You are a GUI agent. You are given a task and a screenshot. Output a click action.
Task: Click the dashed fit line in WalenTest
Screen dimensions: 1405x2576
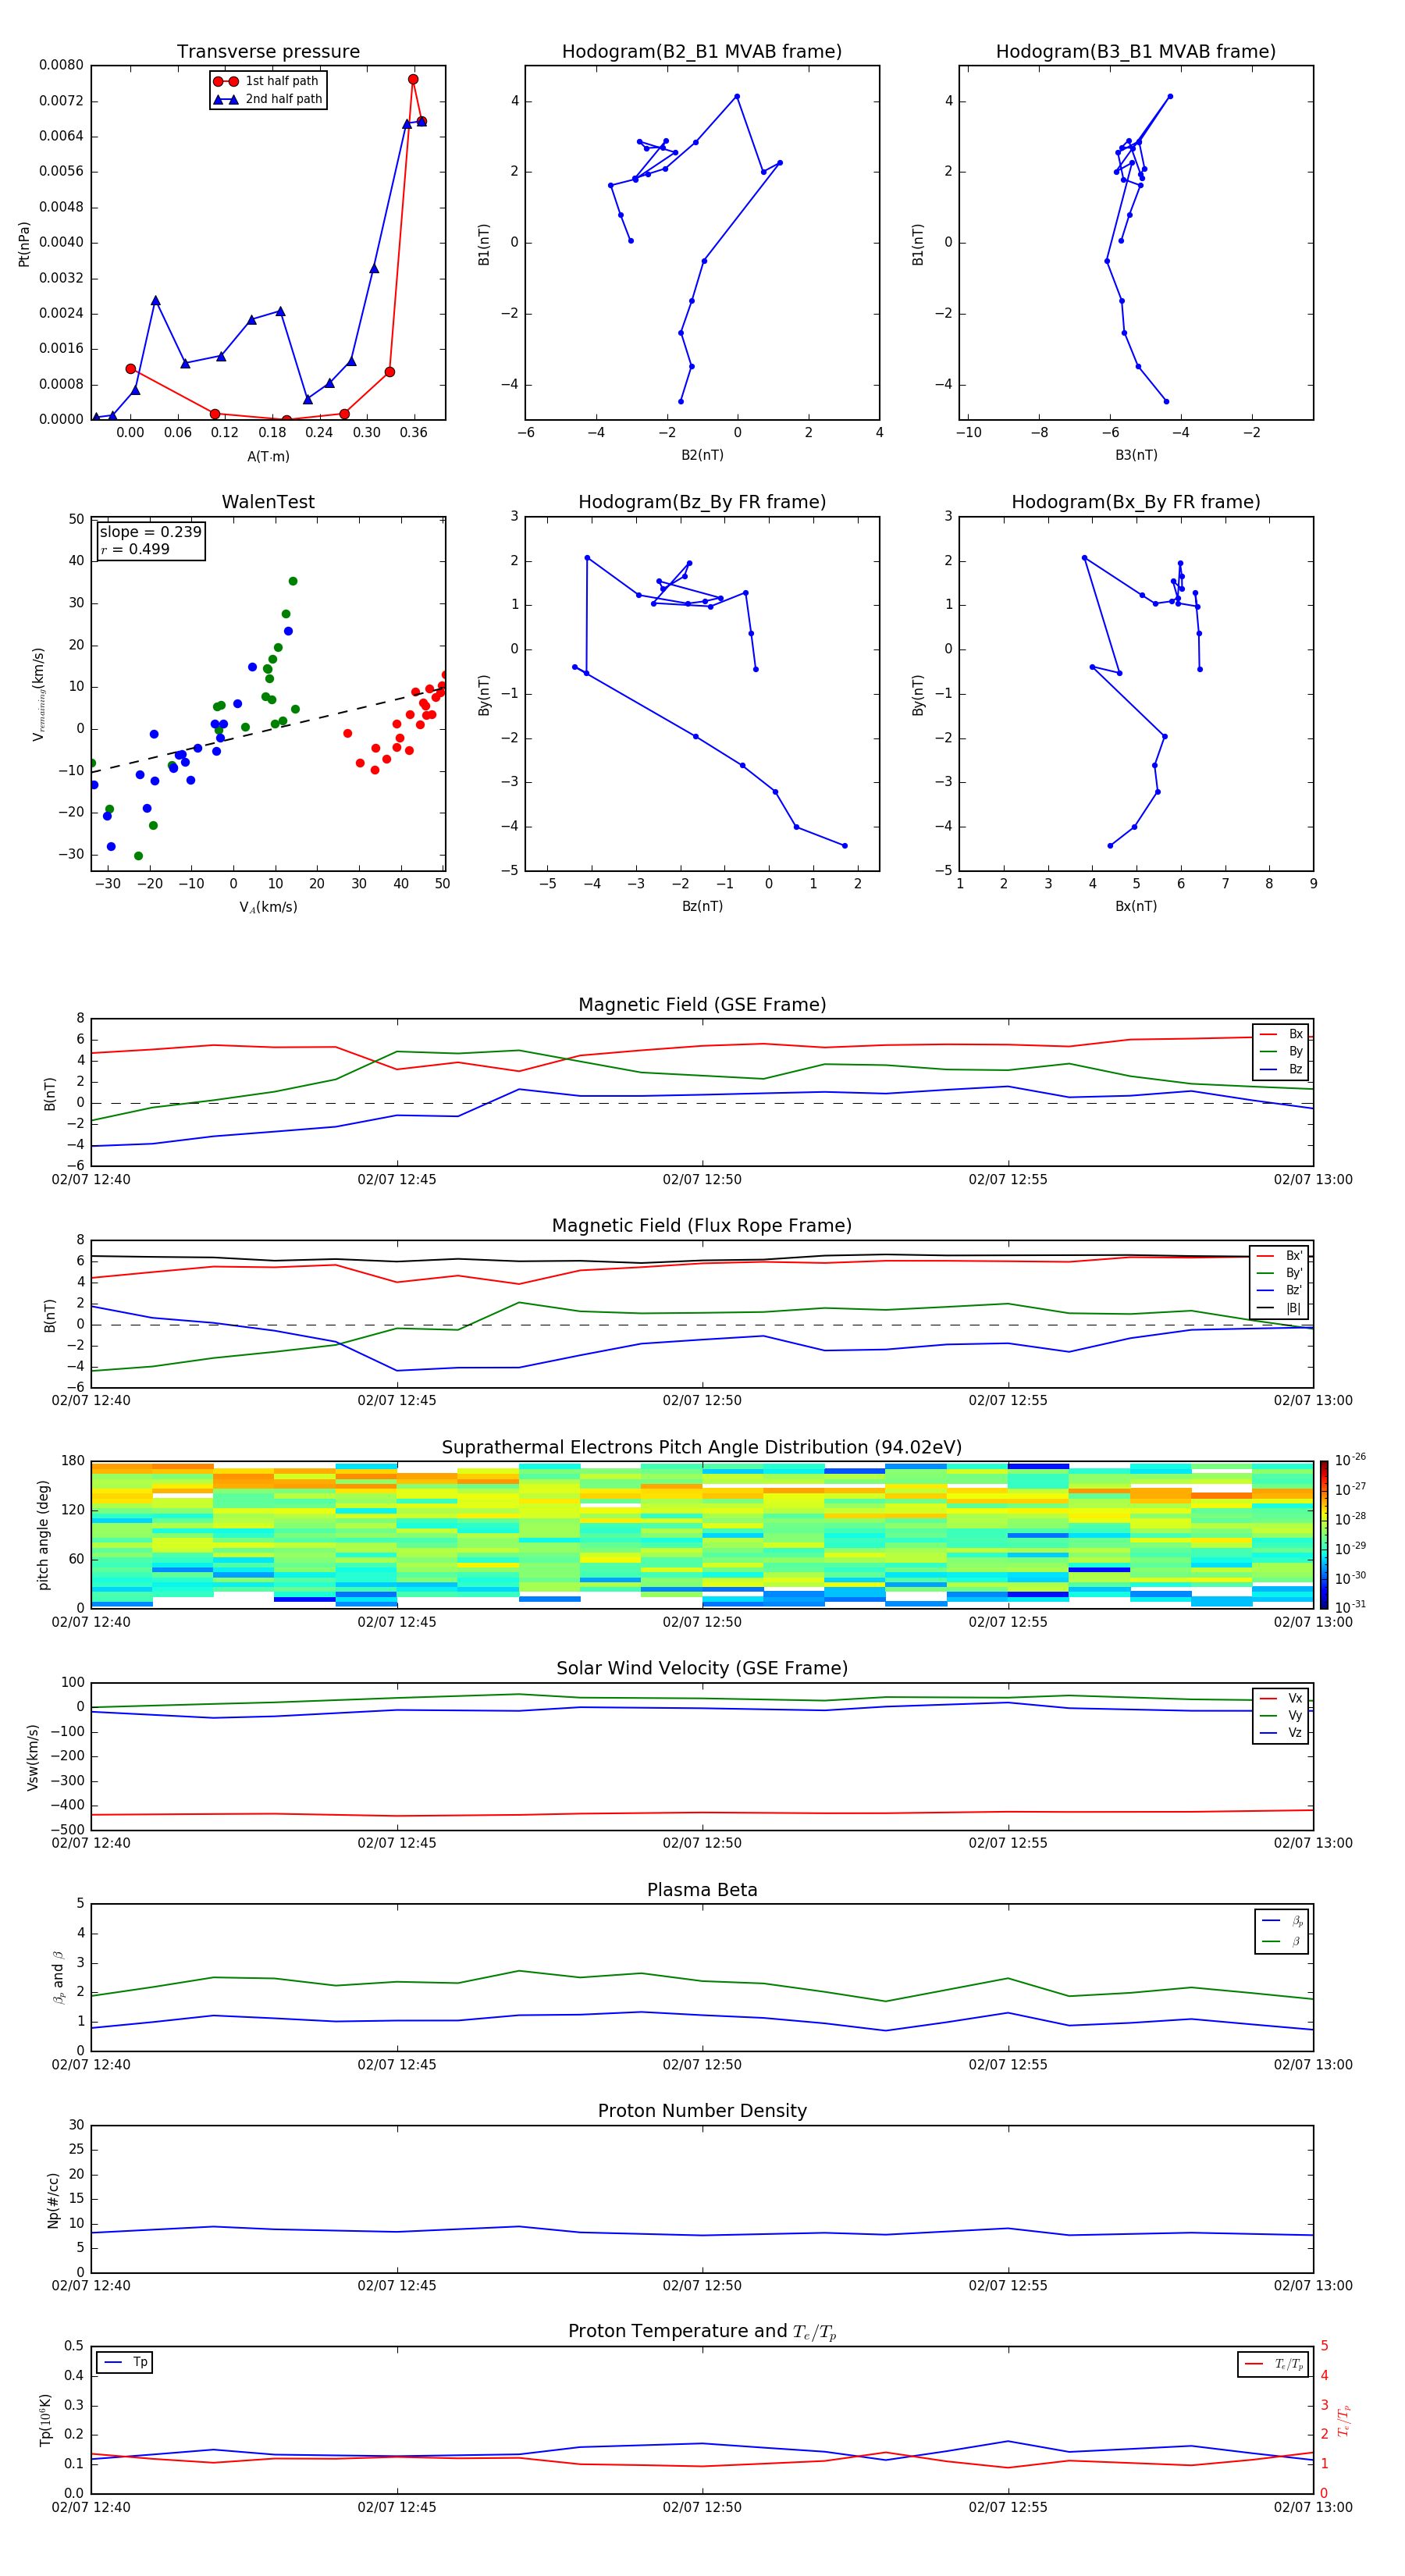point(268,729)
